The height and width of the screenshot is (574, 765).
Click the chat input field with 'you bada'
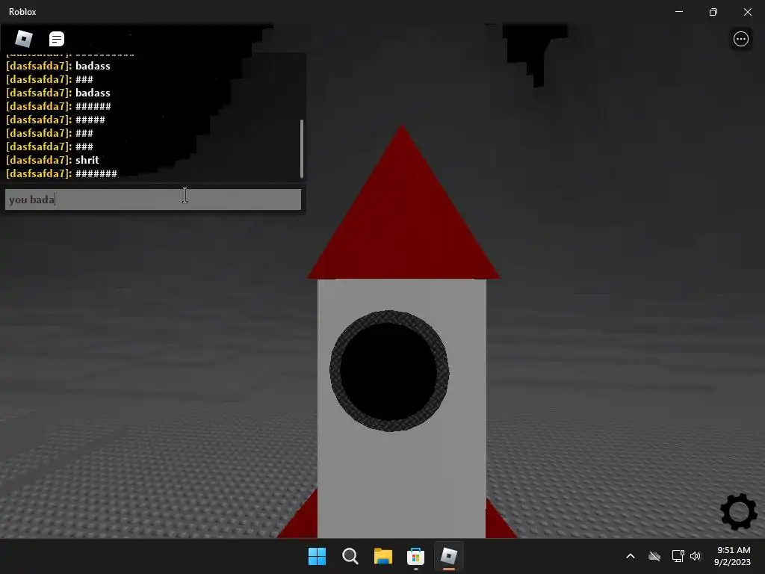152,200
